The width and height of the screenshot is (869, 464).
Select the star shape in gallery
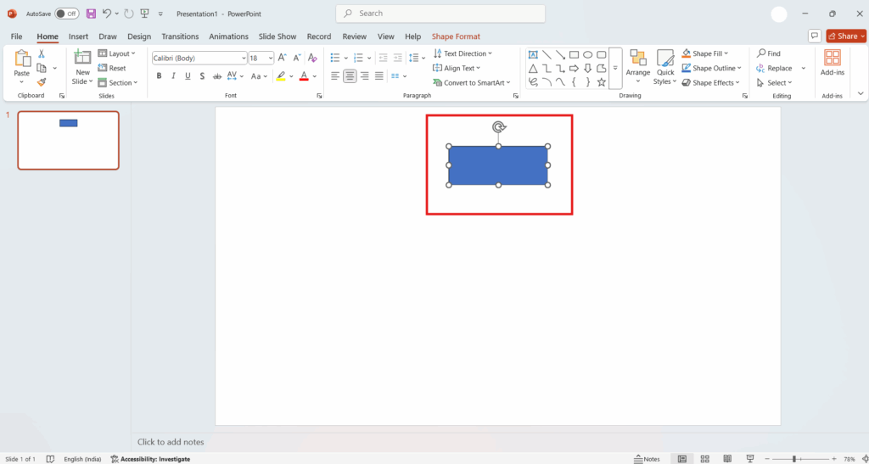point(602,82)
